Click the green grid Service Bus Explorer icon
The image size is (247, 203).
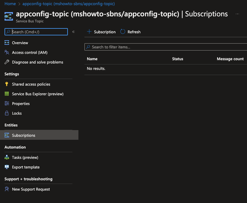pos(7,94)
